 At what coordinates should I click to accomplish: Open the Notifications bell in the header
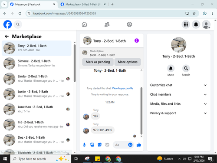point(196,24)
